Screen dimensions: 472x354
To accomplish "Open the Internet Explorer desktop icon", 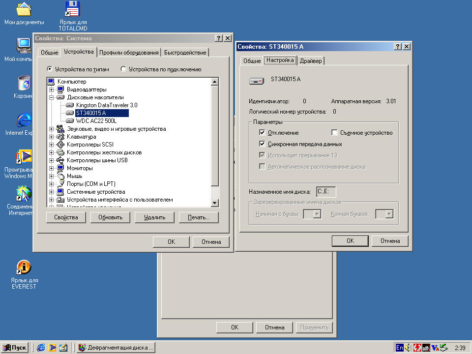I will (24, 120).
